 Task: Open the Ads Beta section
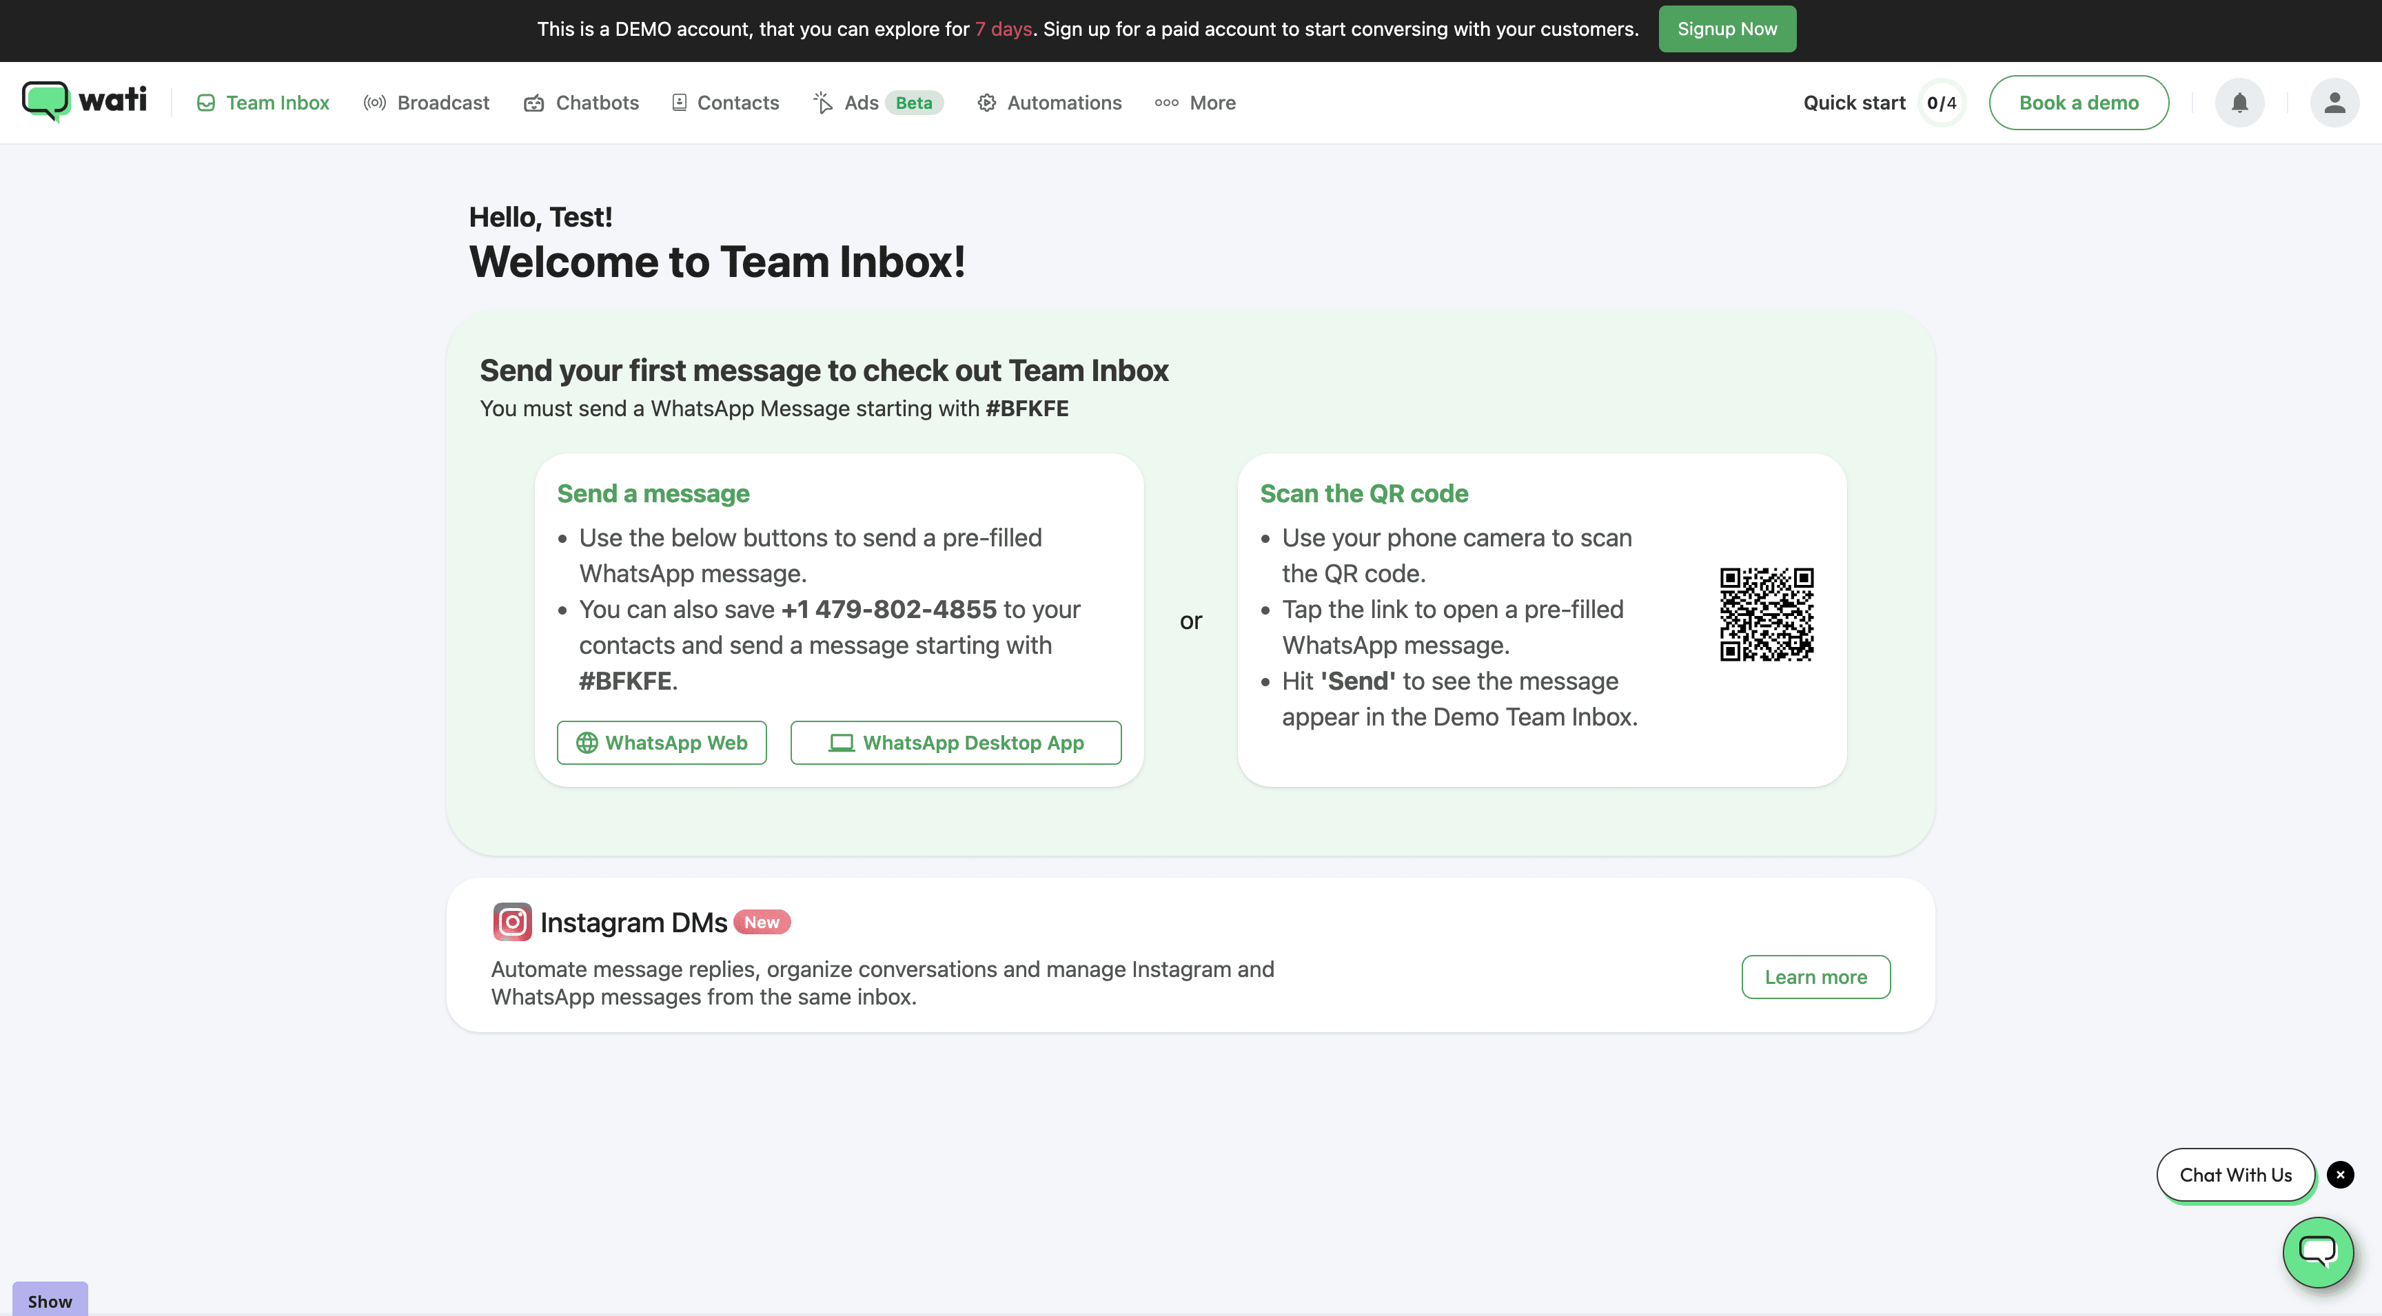coord(877,103)
